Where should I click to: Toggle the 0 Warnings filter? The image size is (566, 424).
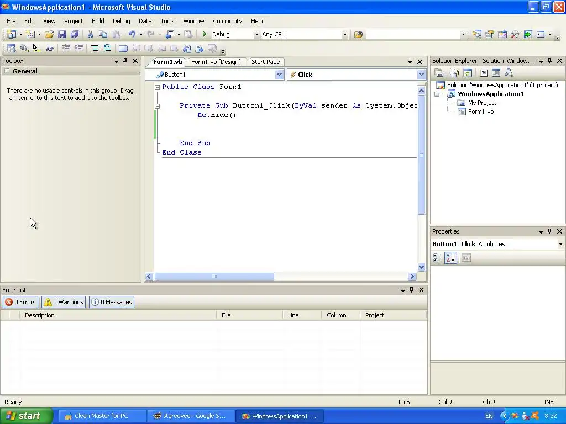pos(64,302)
